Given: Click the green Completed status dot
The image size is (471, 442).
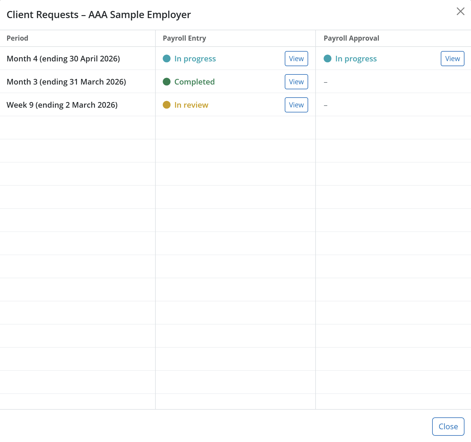Looking at the screenshot, I should [167, 82].
